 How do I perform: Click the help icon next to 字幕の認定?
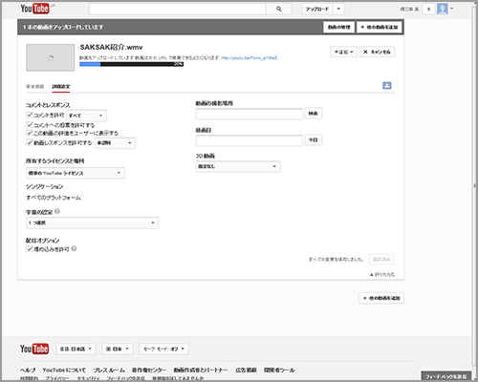click(x=57, y=211)
